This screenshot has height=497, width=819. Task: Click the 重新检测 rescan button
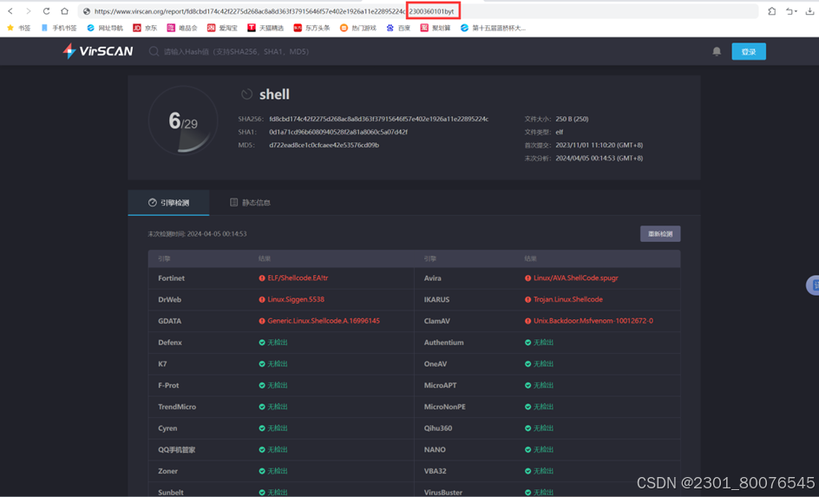click(x=660, y=234)
